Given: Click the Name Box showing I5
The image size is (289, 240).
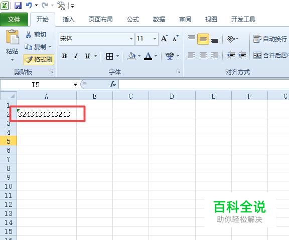Looking at the screenshot, I should pos(36,85).
